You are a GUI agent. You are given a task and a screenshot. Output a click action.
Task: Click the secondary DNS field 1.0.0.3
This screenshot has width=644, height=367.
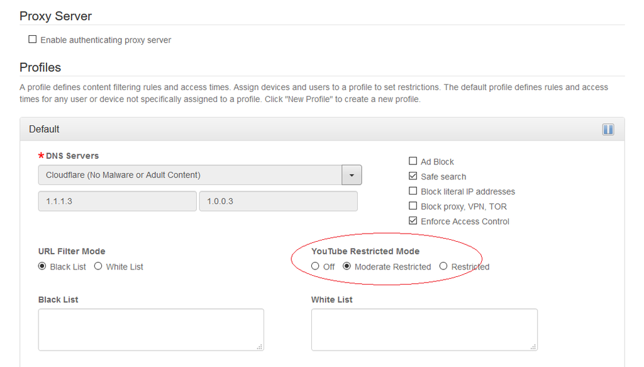pos(278,201)
